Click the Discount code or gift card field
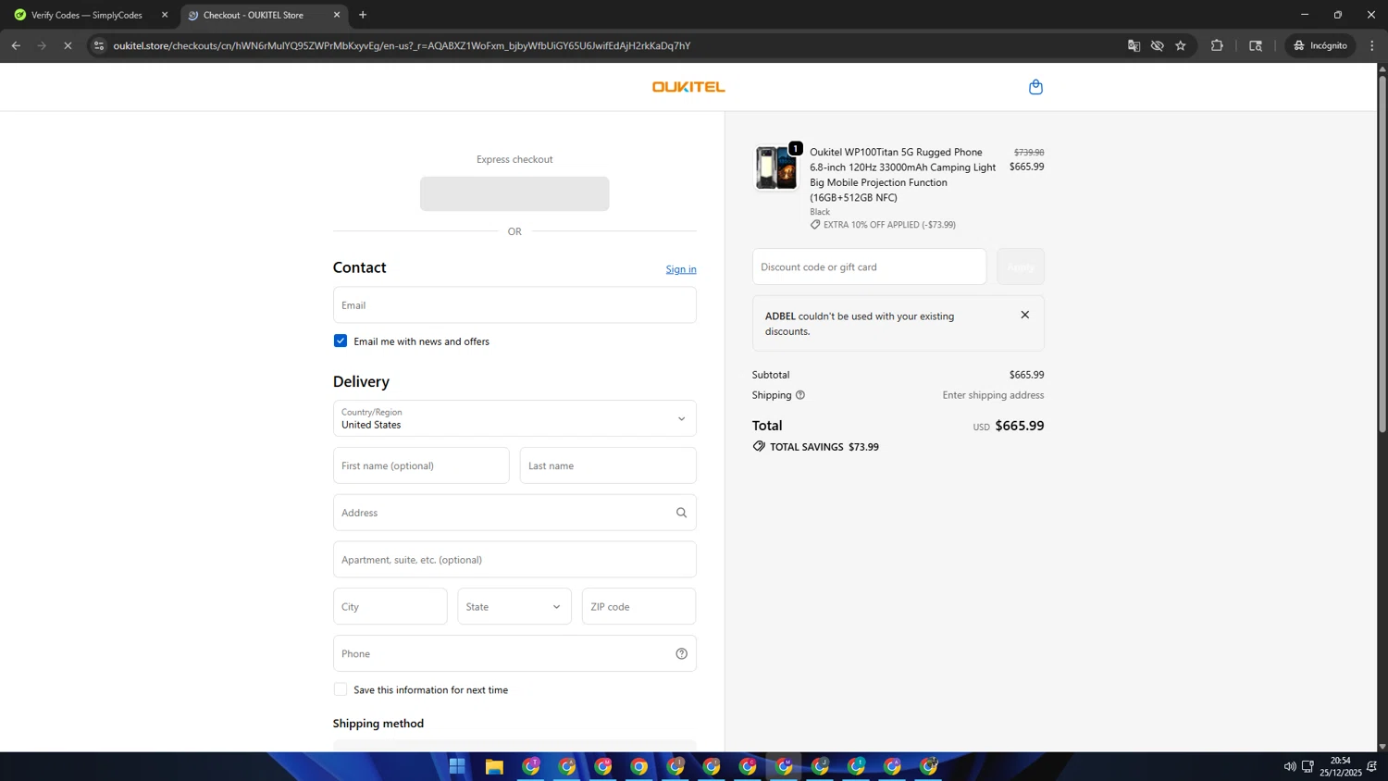 click(869, 267)
